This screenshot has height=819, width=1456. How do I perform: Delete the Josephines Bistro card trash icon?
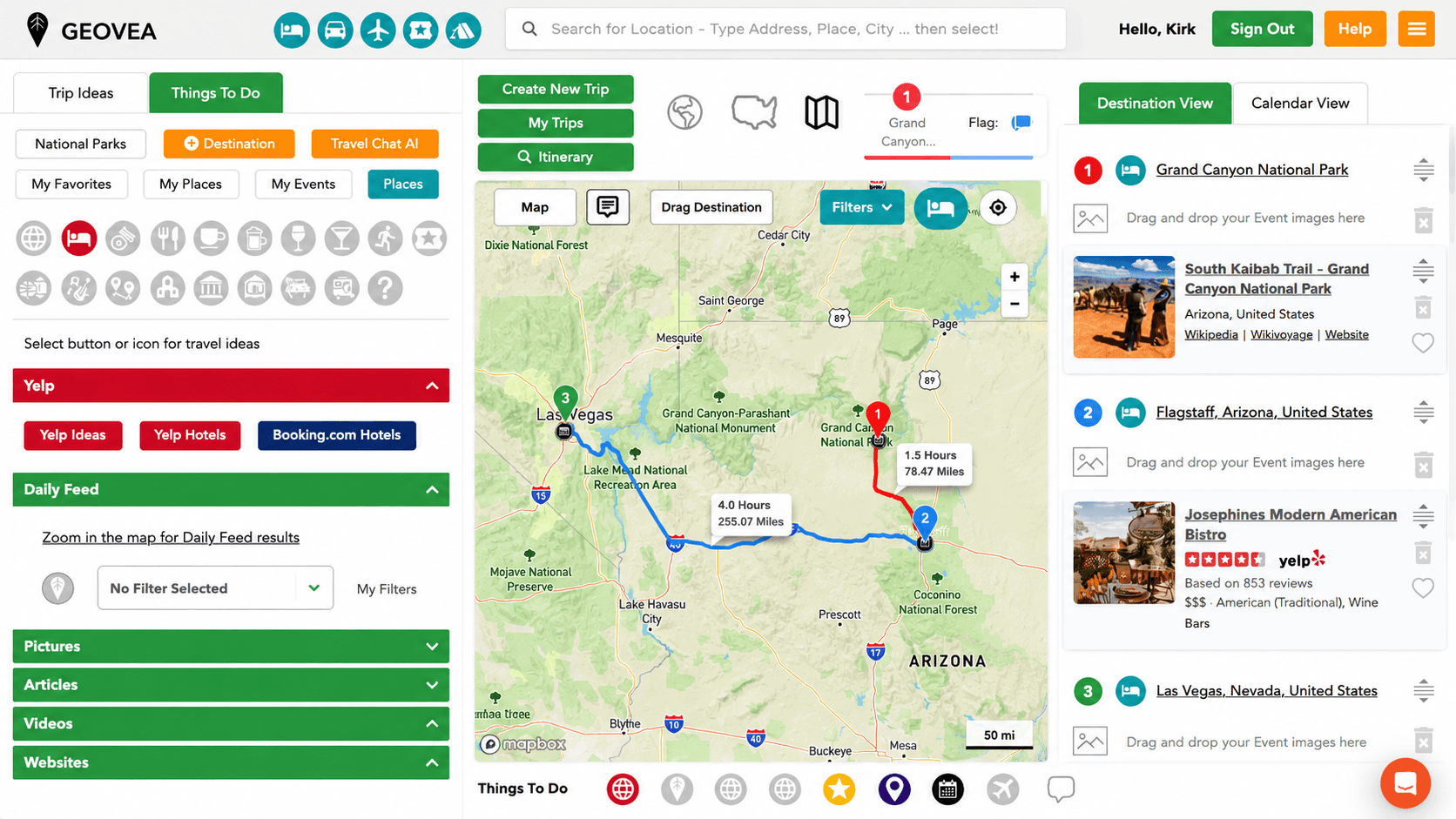(1423, 553)
